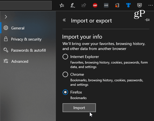Select the Firefox radio button
Image resolution: width=154 pixels, height=121 pixels.
point(65,92)
